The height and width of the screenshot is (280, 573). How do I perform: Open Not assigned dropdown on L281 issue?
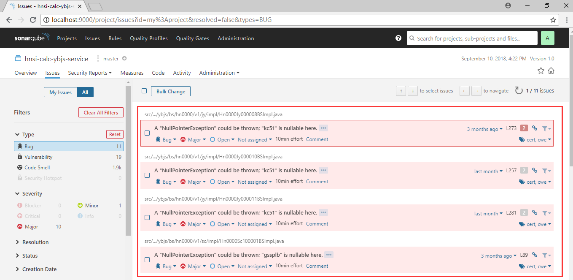(255, 224)
